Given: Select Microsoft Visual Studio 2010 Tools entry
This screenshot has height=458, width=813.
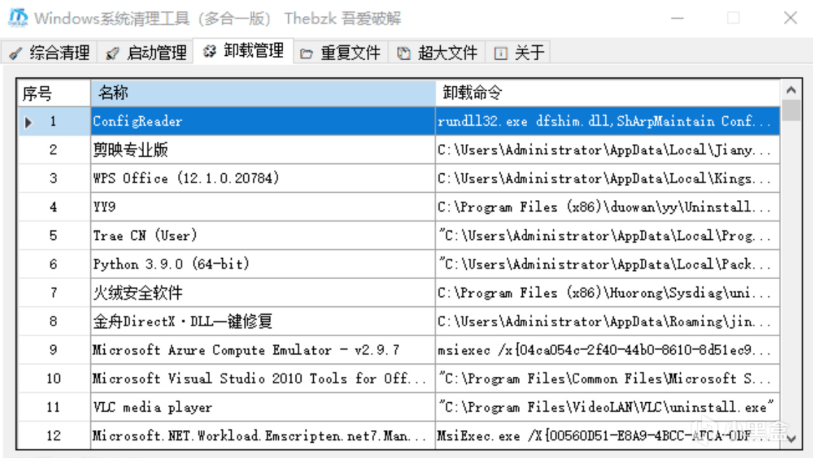Looking at the screenshot, I should (263, 378).
